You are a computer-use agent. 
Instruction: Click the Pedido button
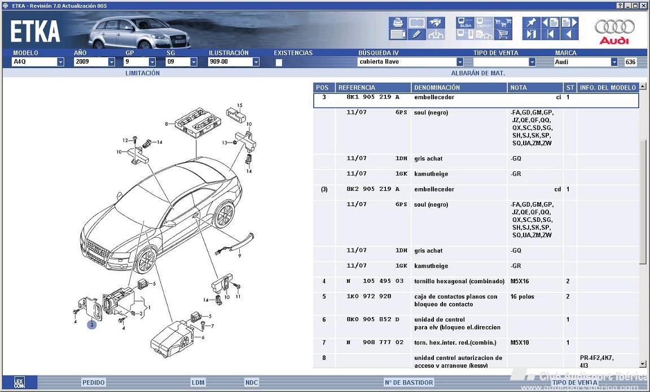click(94, 382)
